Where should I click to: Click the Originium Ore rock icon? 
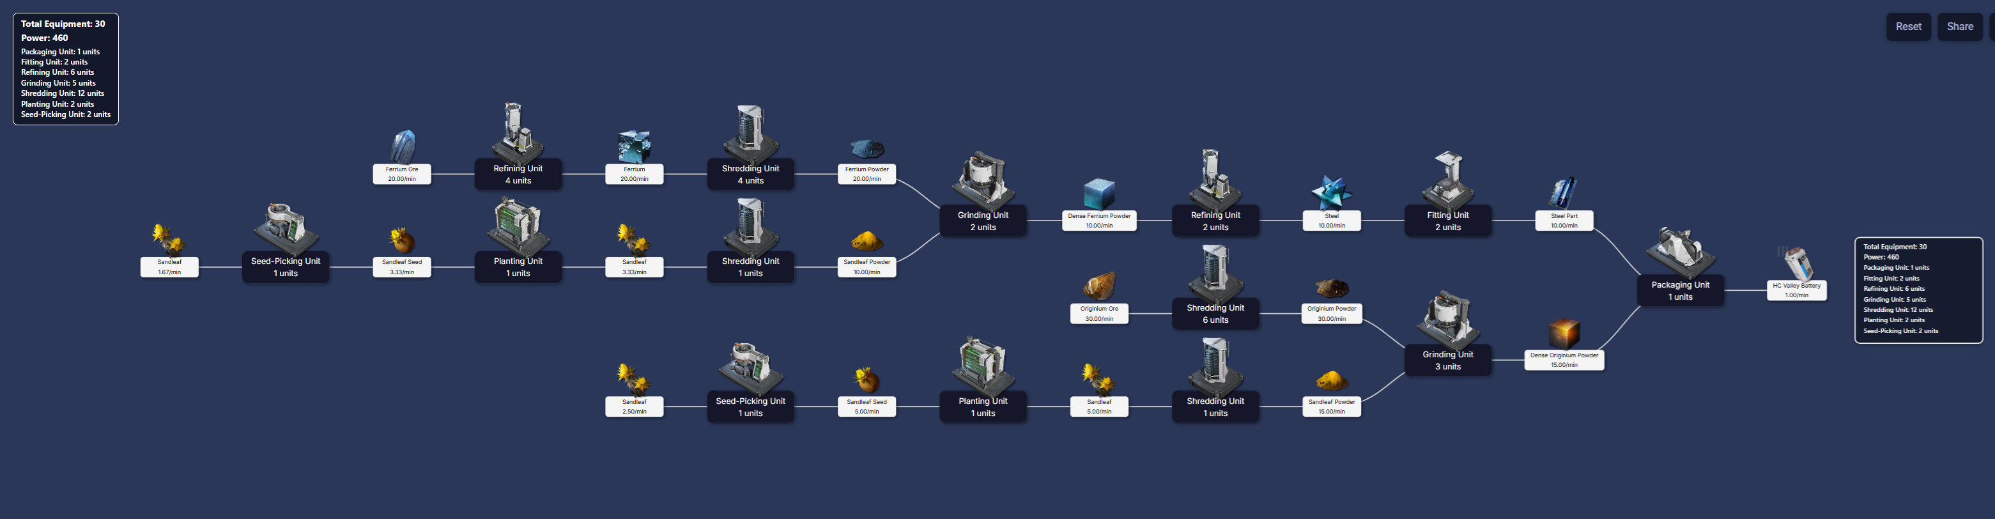pos(1099,286)
